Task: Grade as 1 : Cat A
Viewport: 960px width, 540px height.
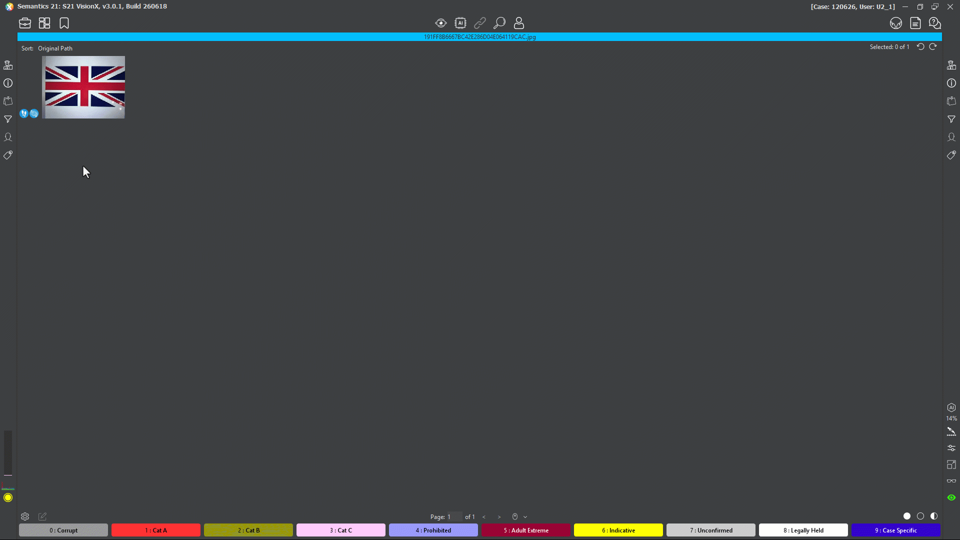Action: click(156, 530)
